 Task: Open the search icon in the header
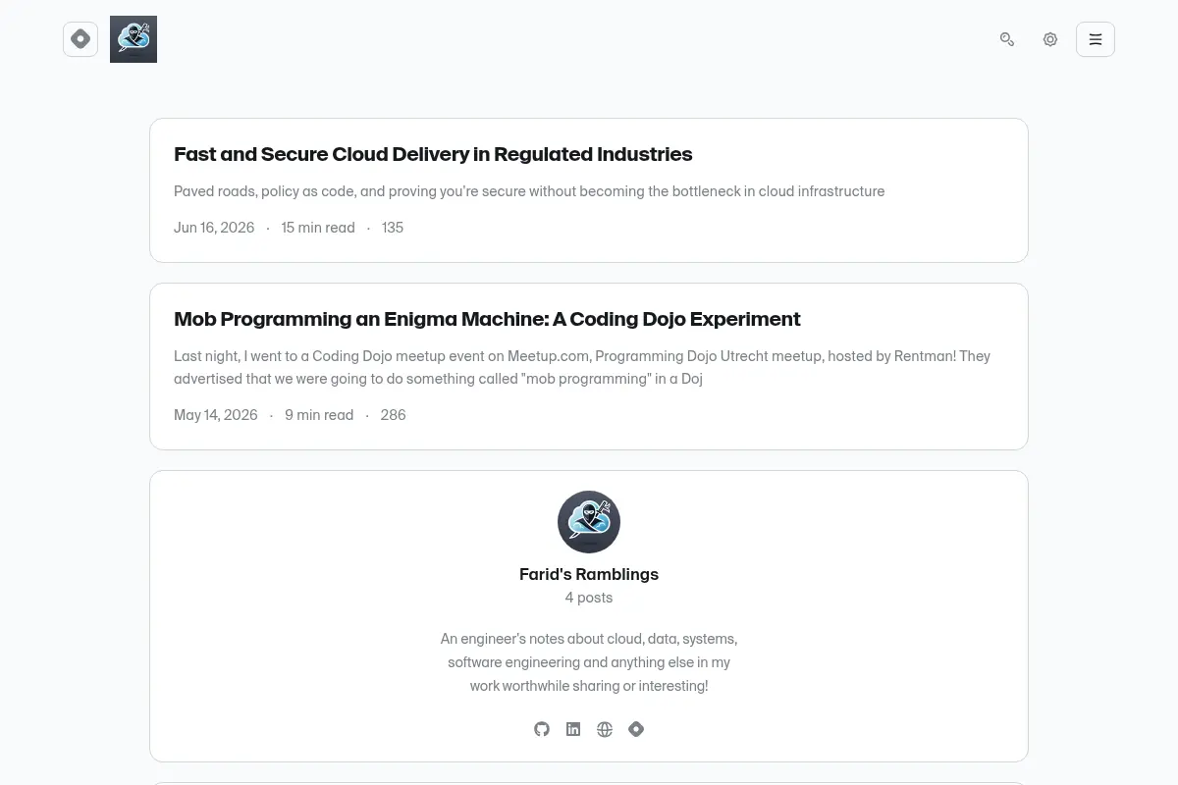(1007, 39)
